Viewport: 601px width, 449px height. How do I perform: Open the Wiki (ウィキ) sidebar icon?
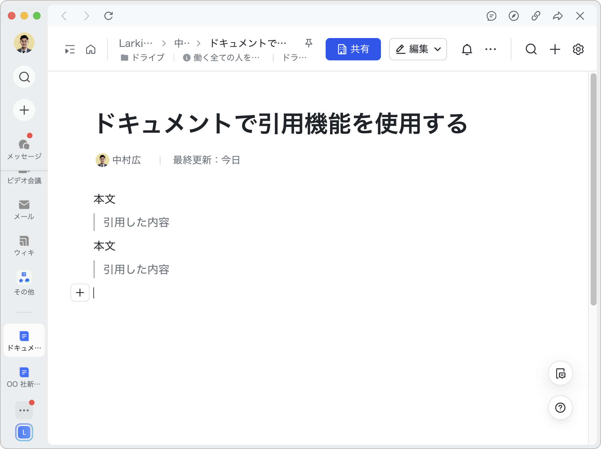click(x=24, y=246)
